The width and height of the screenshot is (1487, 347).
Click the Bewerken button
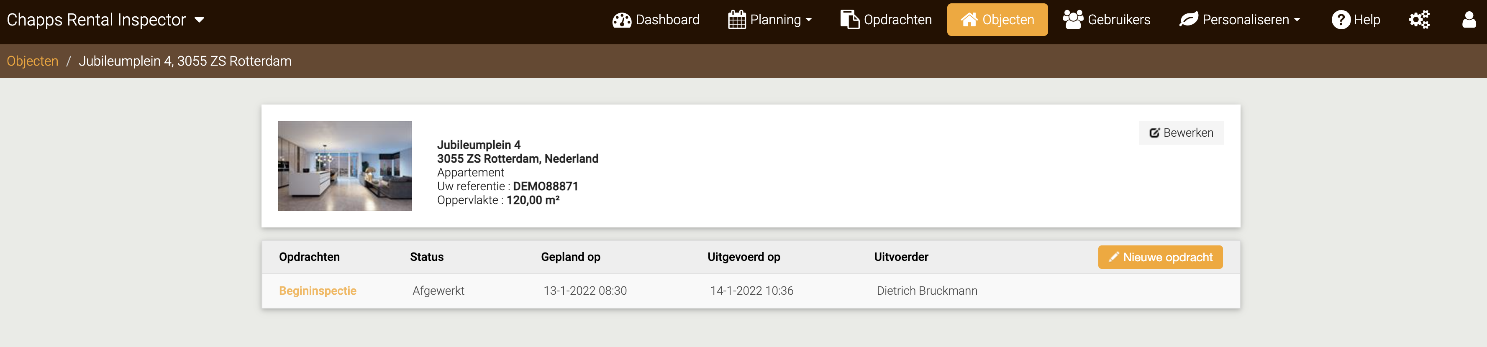pyautogui.click(x=1180, y=133)
